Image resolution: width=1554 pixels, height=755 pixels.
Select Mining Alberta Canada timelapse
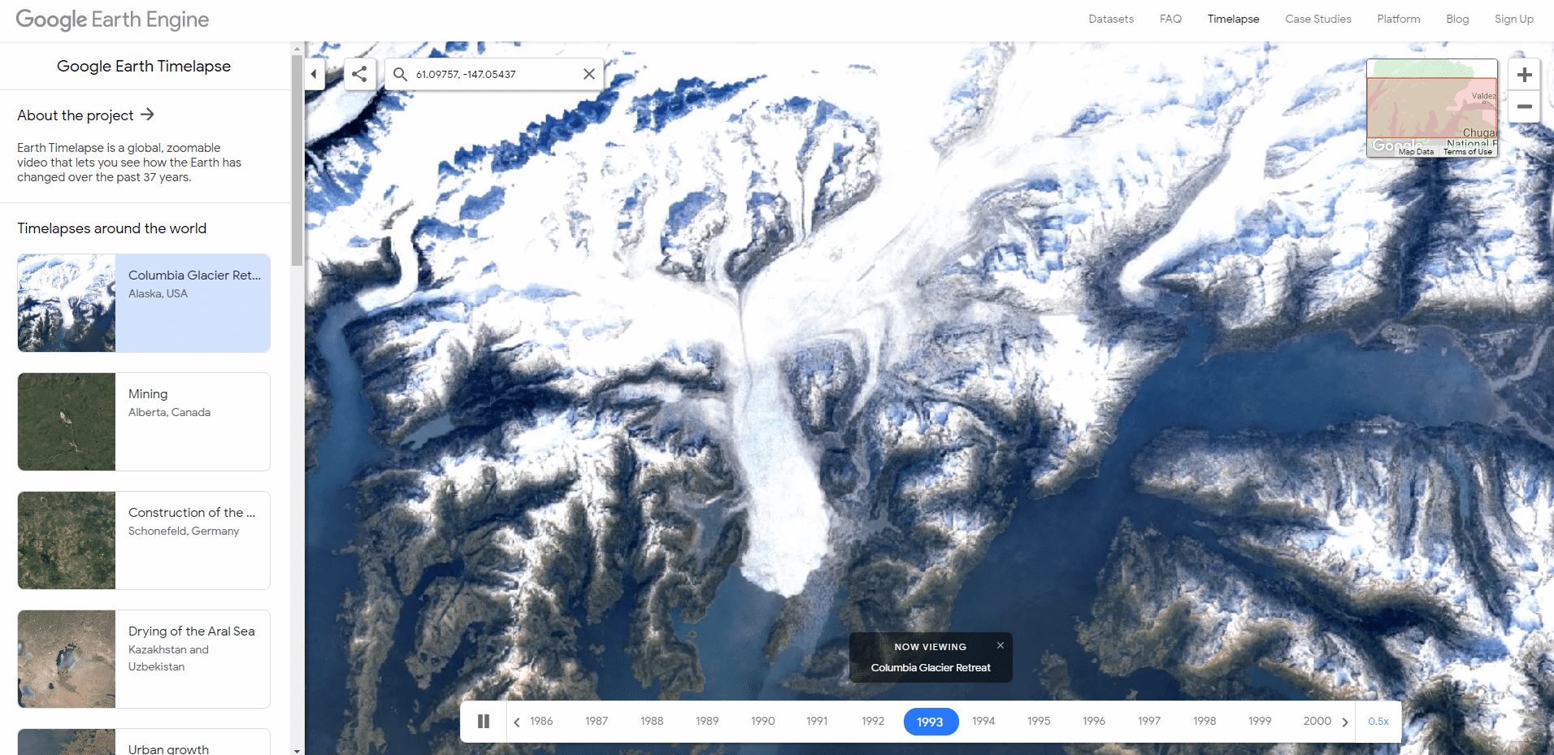(x=144, y=422)
